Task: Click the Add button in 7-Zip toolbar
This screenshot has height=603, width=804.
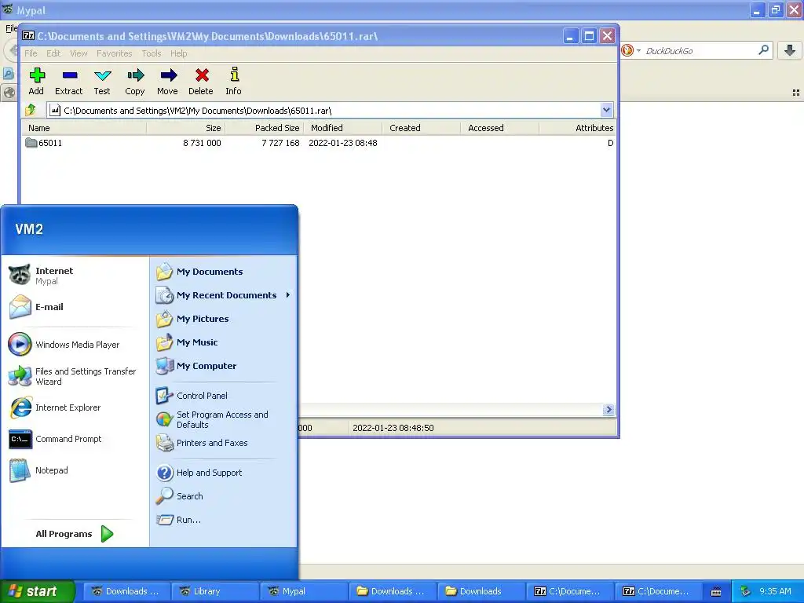Action: 36,81
